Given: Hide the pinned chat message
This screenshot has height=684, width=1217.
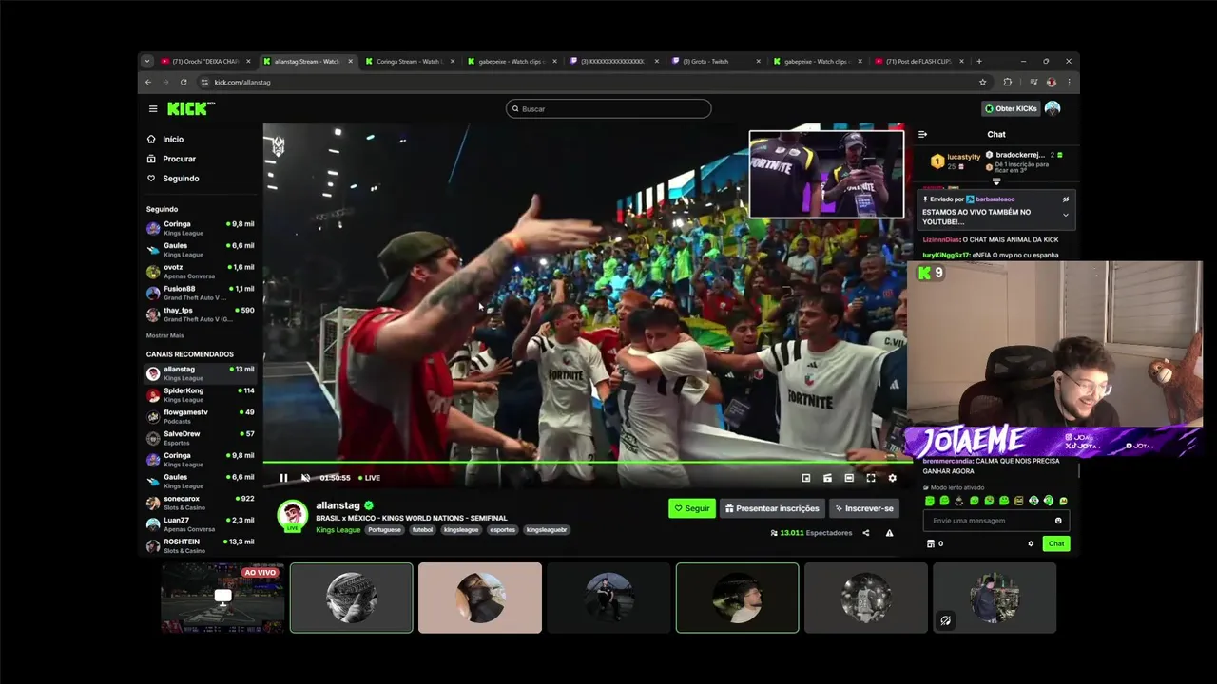Looking at the screenshot, I should (x=1065, y=199).
